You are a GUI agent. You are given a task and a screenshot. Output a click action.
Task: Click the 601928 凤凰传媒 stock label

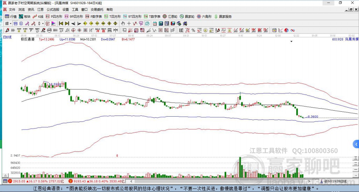[345, 39]
